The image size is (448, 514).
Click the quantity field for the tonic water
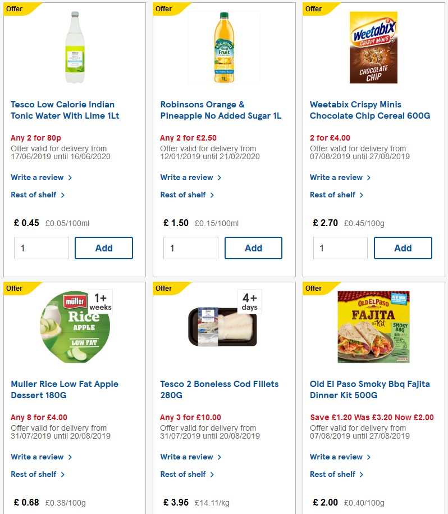coord(41,247)
